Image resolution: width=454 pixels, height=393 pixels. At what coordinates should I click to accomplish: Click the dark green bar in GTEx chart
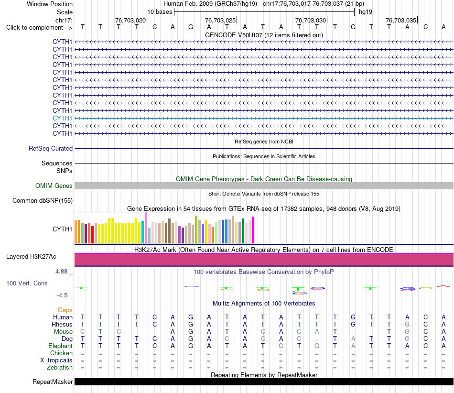coord(243,231)
